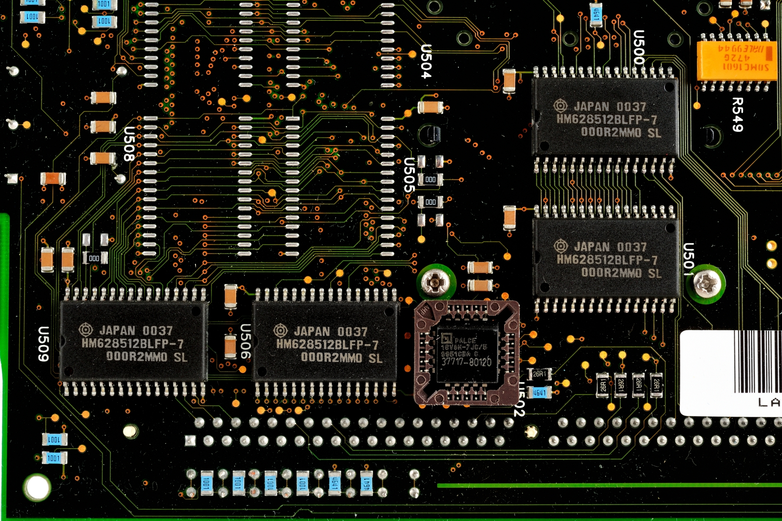This screenshot has width=782, height=521.
Task: Click the U505 silkscreen label
Action: (409, 175)
